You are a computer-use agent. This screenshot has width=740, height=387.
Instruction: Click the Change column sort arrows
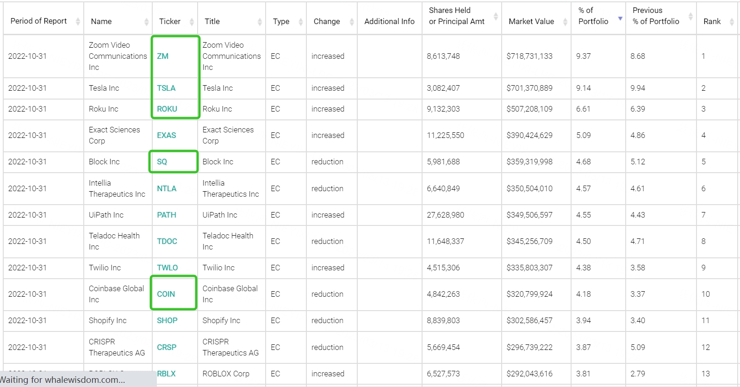point(351,21)
